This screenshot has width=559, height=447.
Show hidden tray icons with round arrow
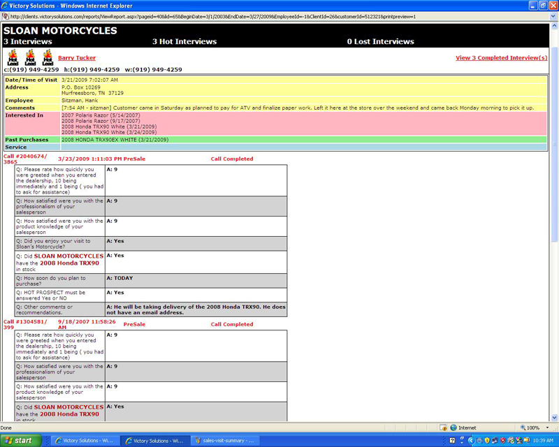(471, 441)
